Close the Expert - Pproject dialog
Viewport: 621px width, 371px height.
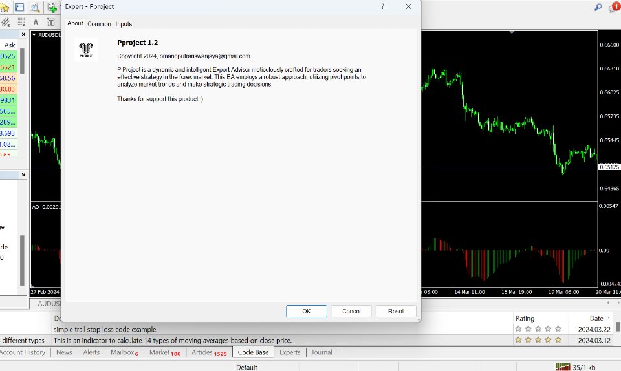coord(408,6)
